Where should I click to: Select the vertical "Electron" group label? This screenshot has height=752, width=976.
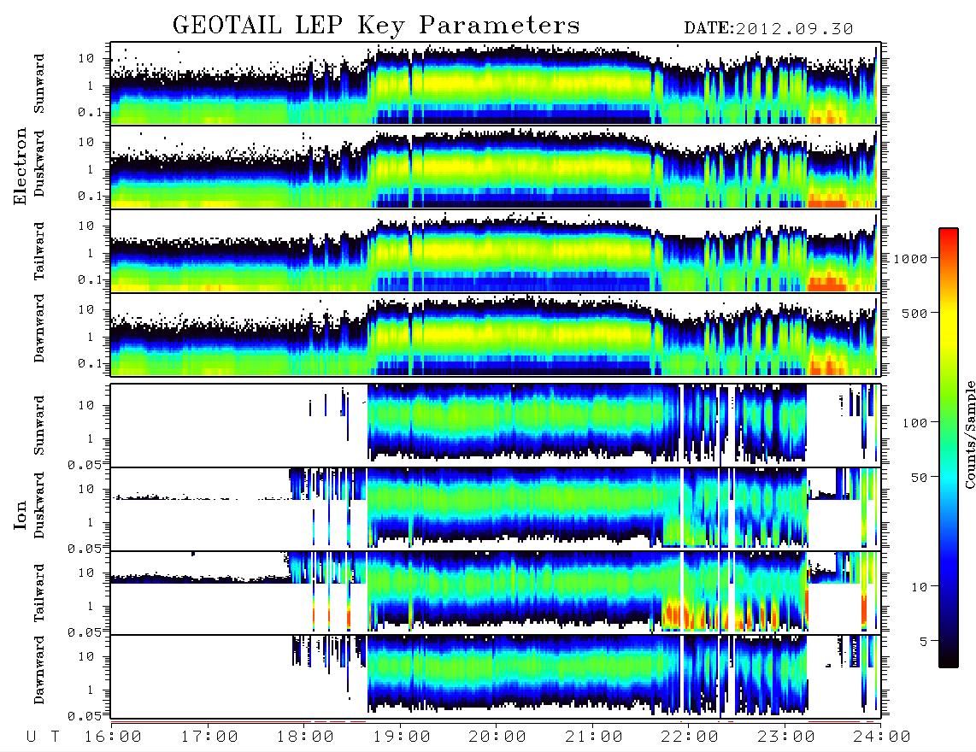(x=20, y=166)
